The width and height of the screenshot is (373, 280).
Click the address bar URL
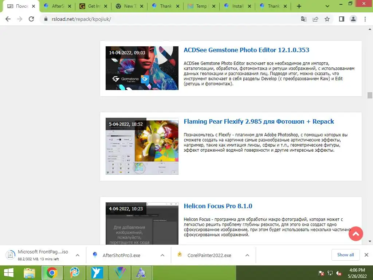(x=81, y=19)
